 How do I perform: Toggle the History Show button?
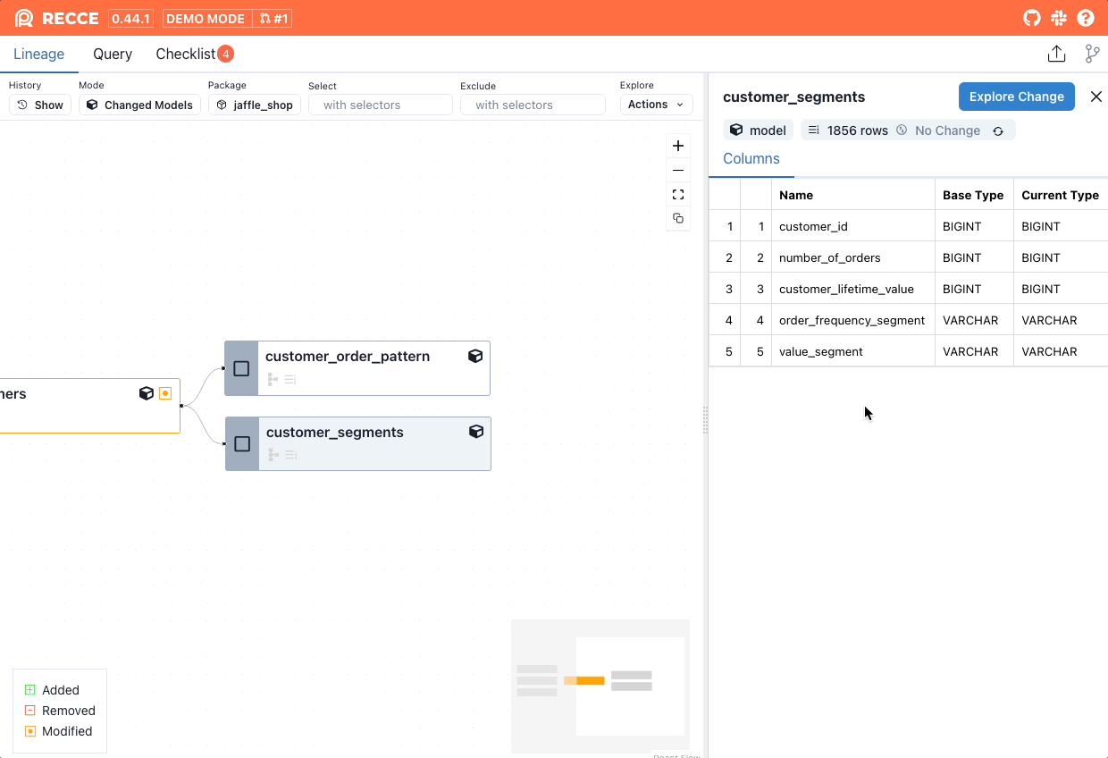40,105
